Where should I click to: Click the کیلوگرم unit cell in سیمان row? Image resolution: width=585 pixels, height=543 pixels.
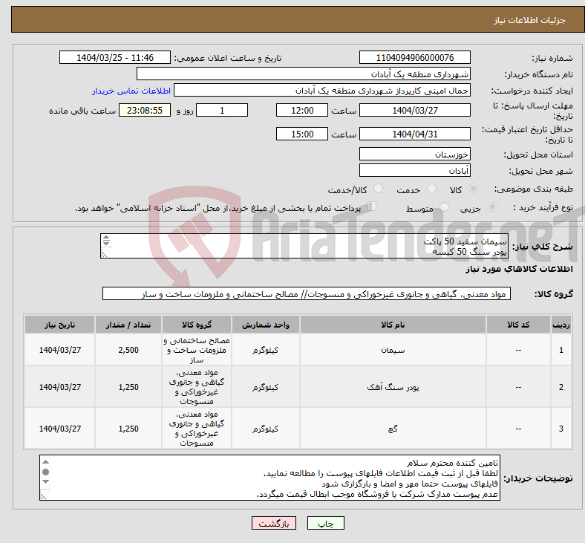pos(265,350)
